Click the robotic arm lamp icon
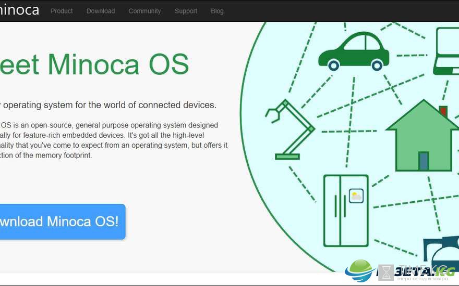 pos(290,129)
